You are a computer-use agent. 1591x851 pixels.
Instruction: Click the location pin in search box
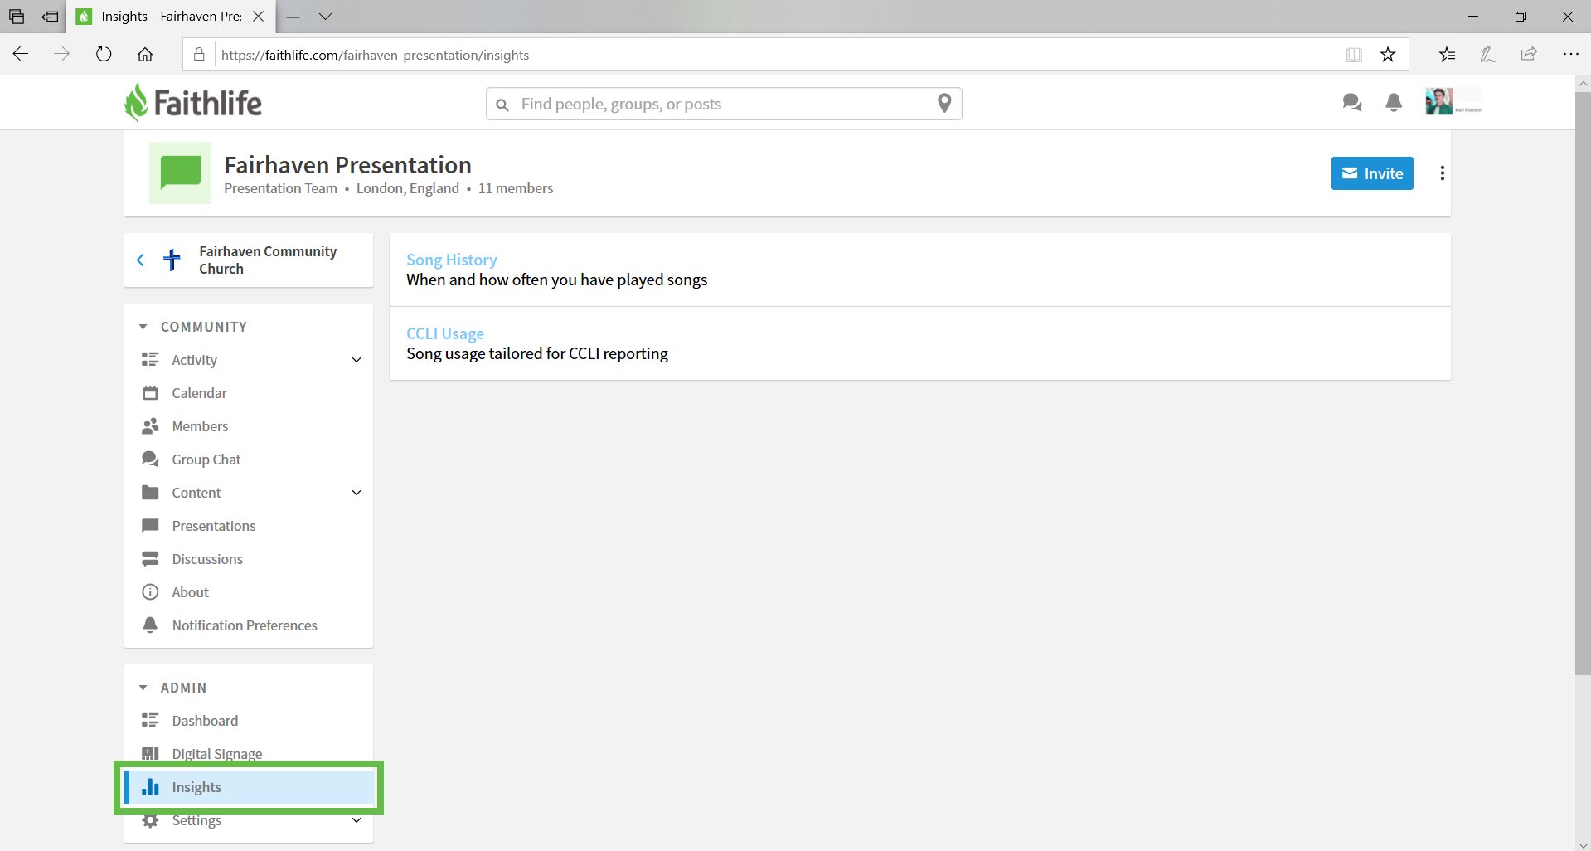click(x=944, y=104)
